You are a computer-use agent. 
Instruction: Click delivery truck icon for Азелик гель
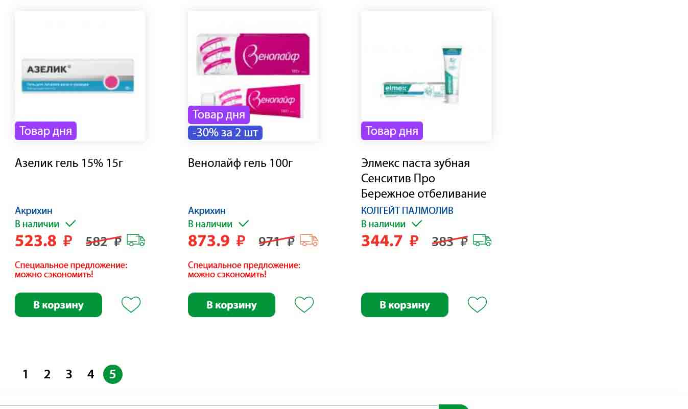(136, 240)
